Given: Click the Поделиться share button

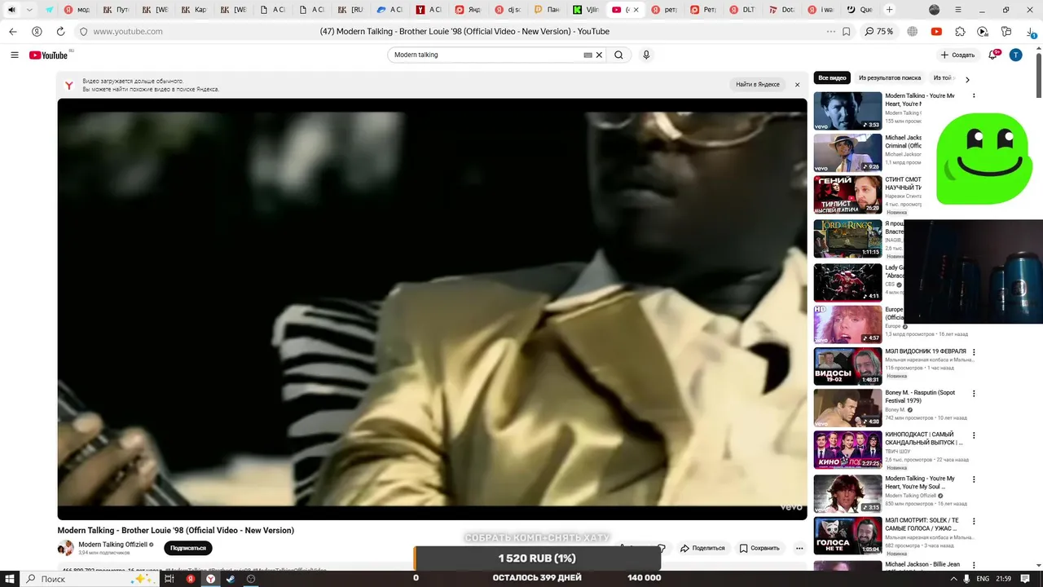Looking at the screenshot, I should point(702,548).
